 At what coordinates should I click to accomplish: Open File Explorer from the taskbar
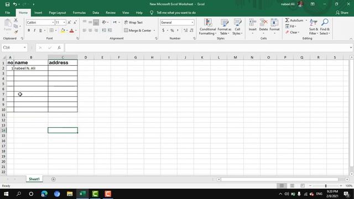click(x=70, y=194)
